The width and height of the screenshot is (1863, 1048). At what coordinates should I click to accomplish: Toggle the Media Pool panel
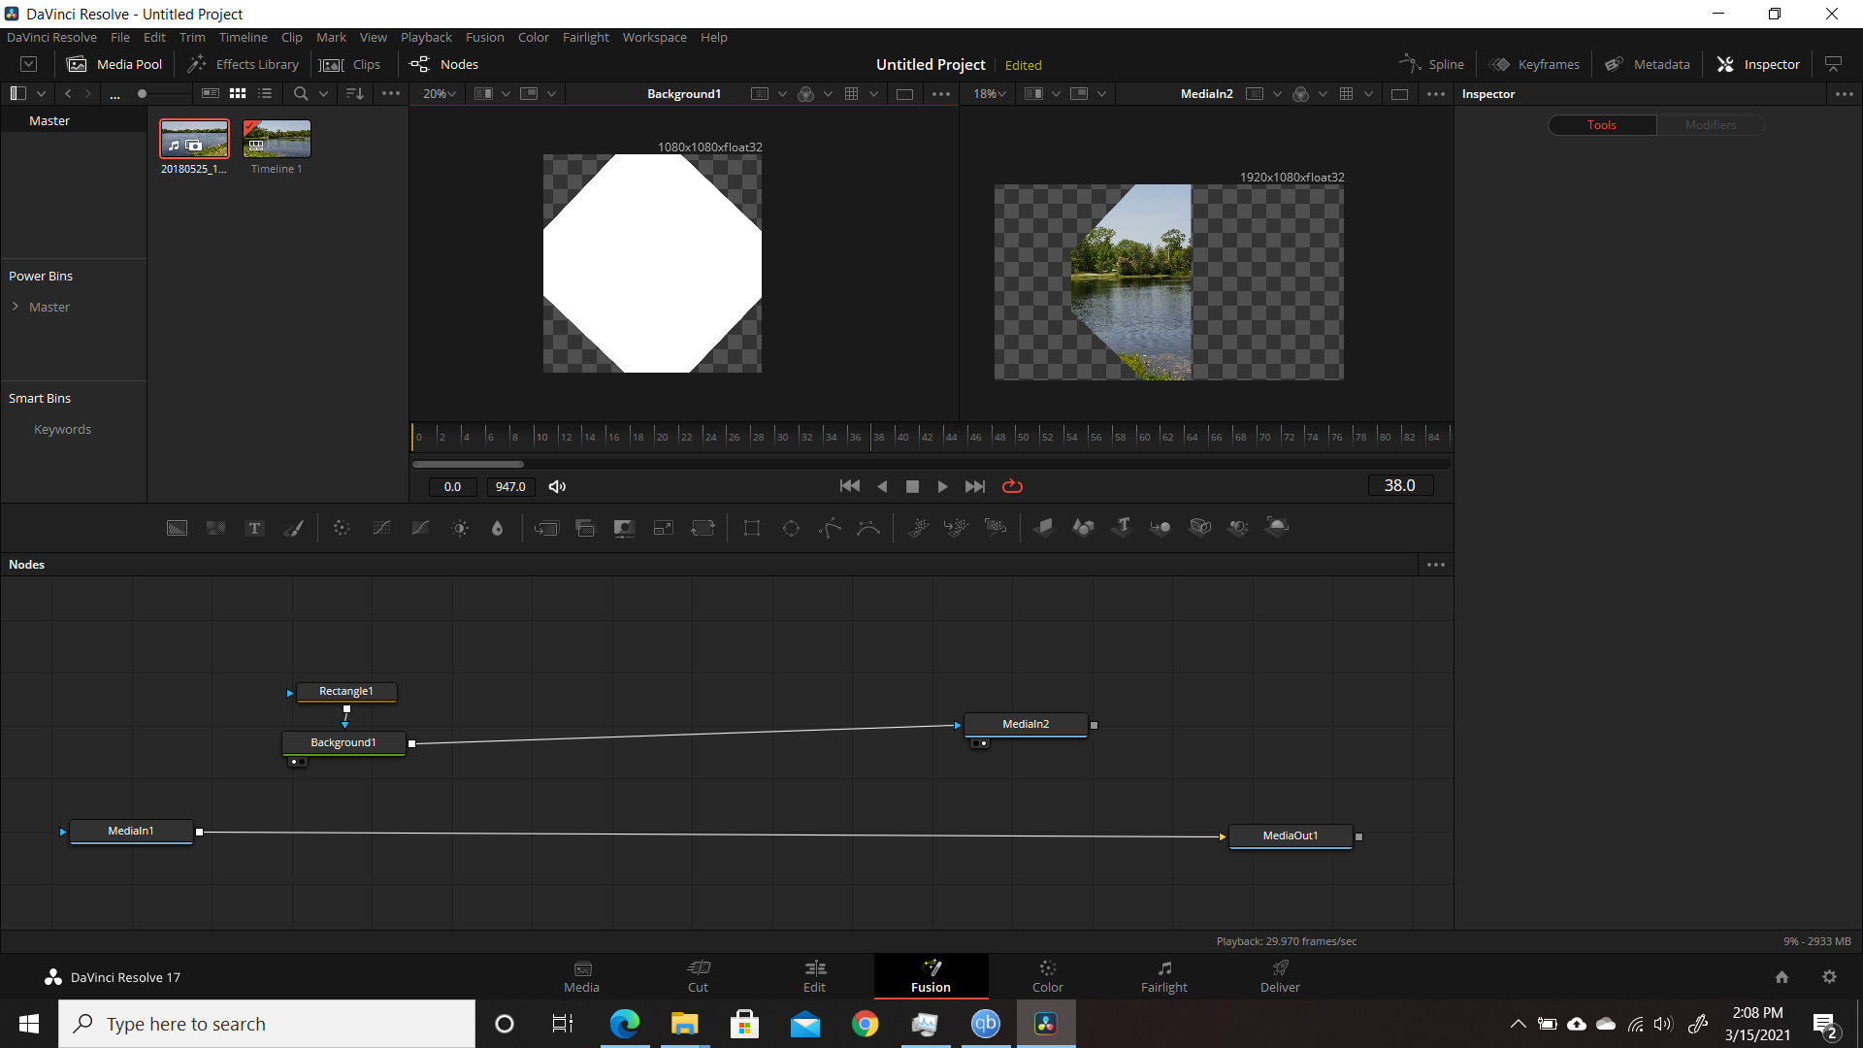(x=114, y=64)
